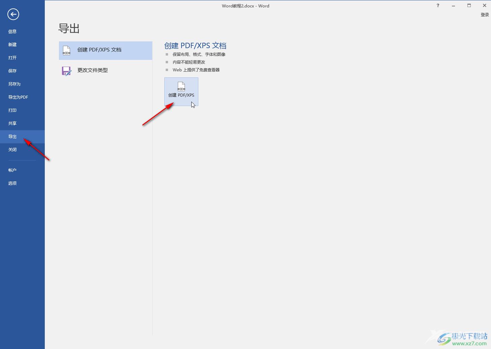The width and height of the screenshot is (491, 349).
Task: Click the text Web 上提供了免费查看器
Action: (x=196, y=70)
